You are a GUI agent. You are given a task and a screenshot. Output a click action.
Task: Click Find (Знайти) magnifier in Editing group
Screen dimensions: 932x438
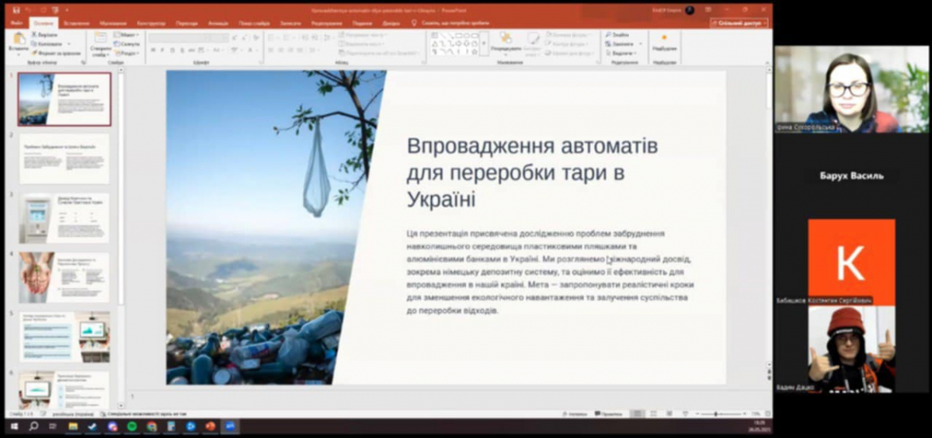(617, 35)
